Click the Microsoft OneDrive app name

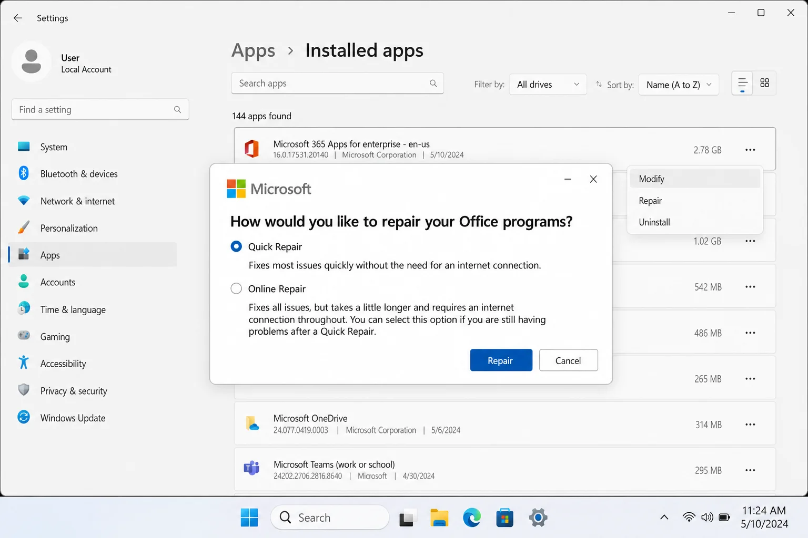[310, 418]
